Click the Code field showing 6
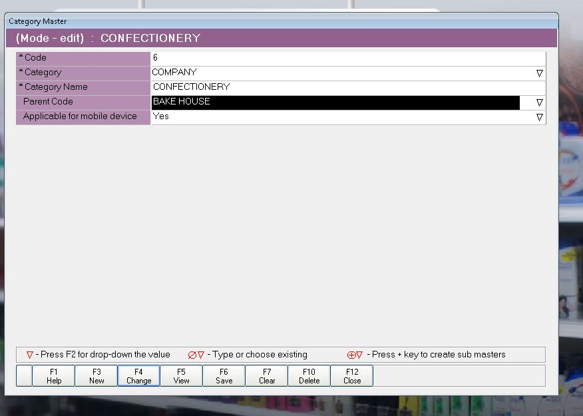This screenshot has width=583, height=416. pyautogui.click(x=348, y=59)
